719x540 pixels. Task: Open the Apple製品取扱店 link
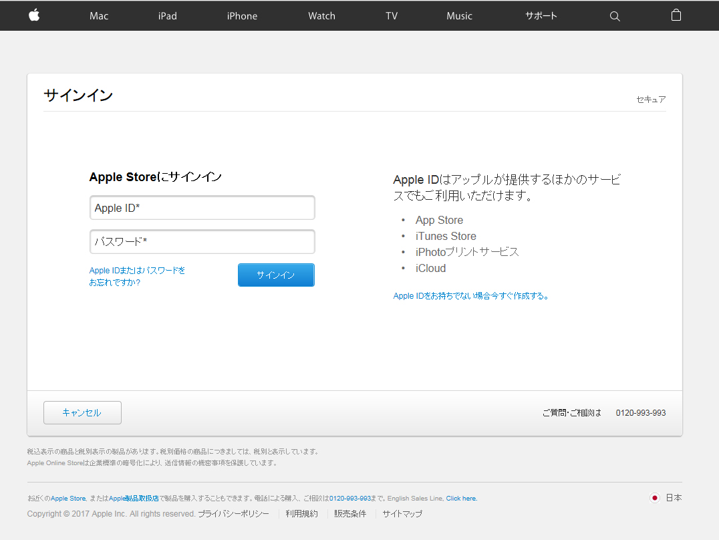click(x=134, y=499)
